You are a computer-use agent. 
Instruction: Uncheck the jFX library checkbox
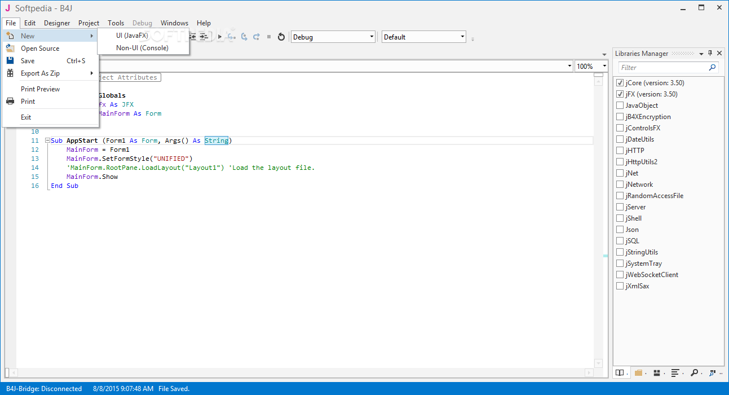pyautogui.click(x=620, y=94)
